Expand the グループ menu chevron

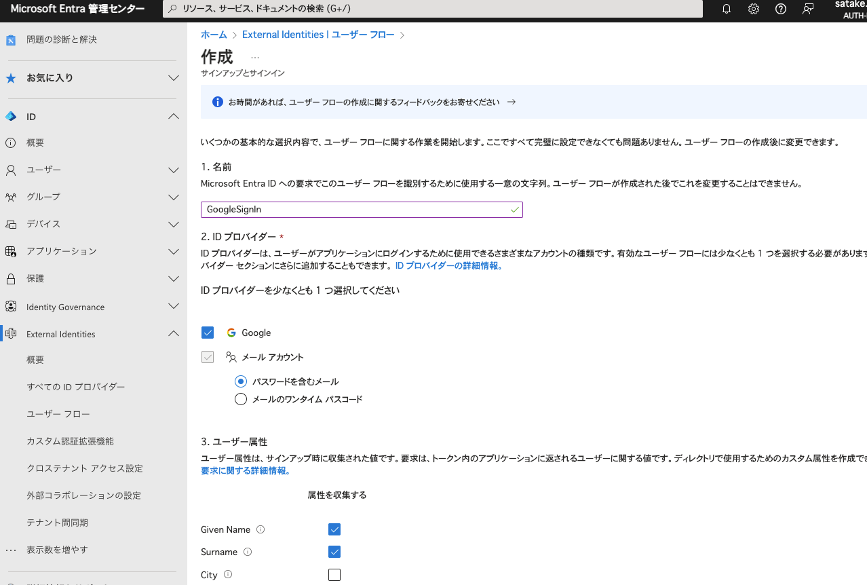pyautogui.click(x=174, y=197)
